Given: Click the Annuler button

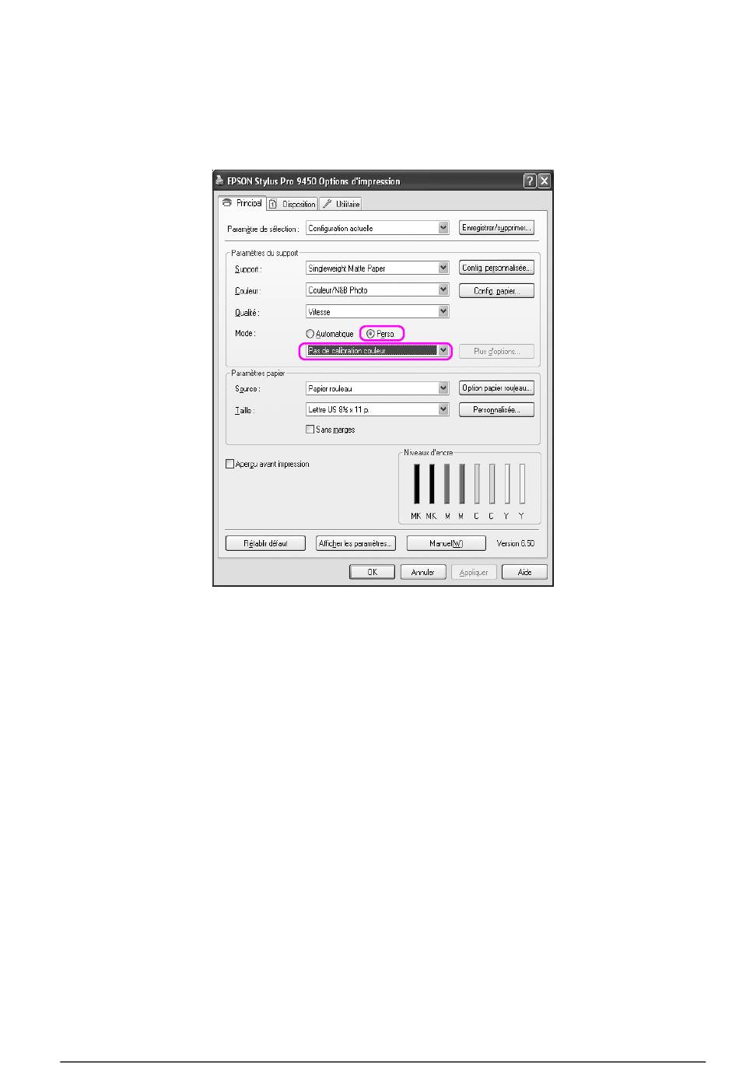Looking at the screenshot, I should coord(423,572).
